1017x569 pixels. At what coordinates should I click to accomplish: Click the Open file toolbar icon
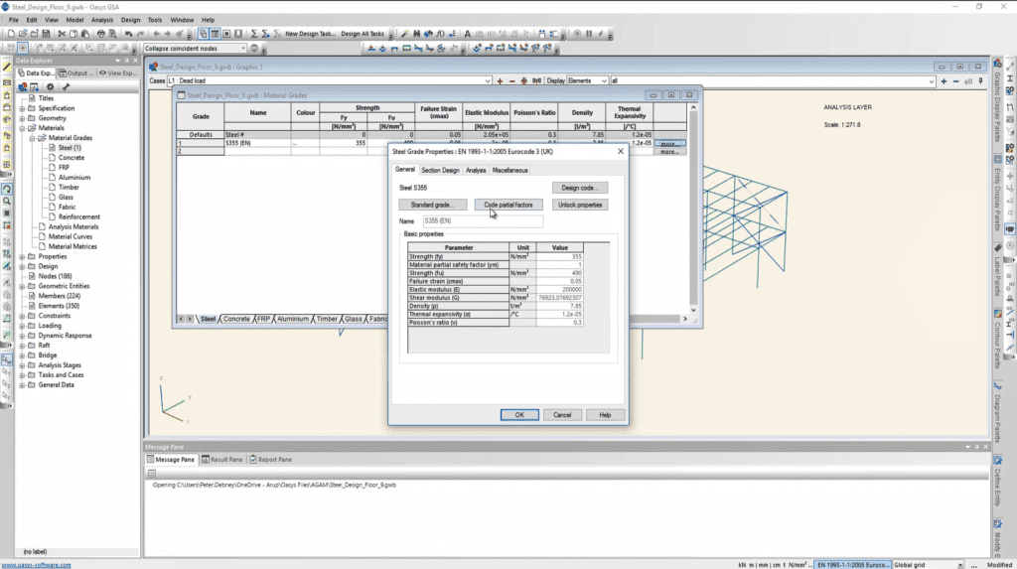[23, 34]
